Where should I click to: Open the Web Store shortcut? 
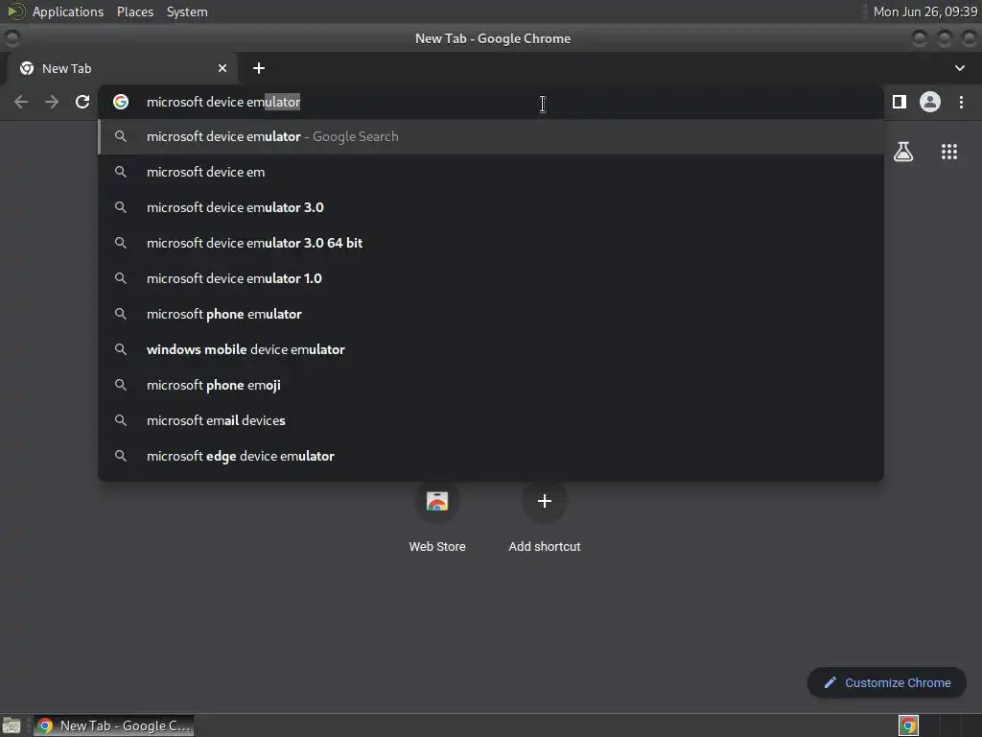point(437,517)
